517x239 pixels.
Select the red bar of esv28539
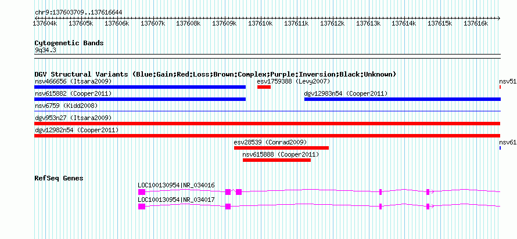pos(281,148)
